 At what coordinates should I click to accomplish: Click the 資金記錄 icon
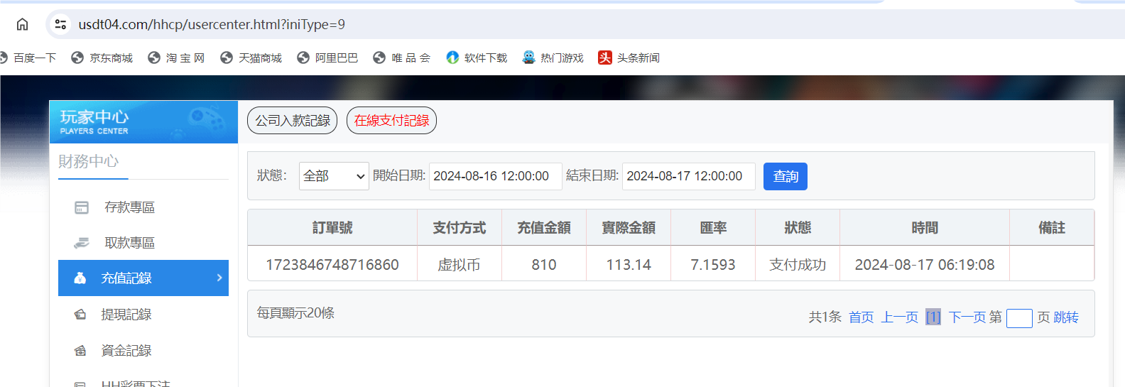[x=80, y=351]
